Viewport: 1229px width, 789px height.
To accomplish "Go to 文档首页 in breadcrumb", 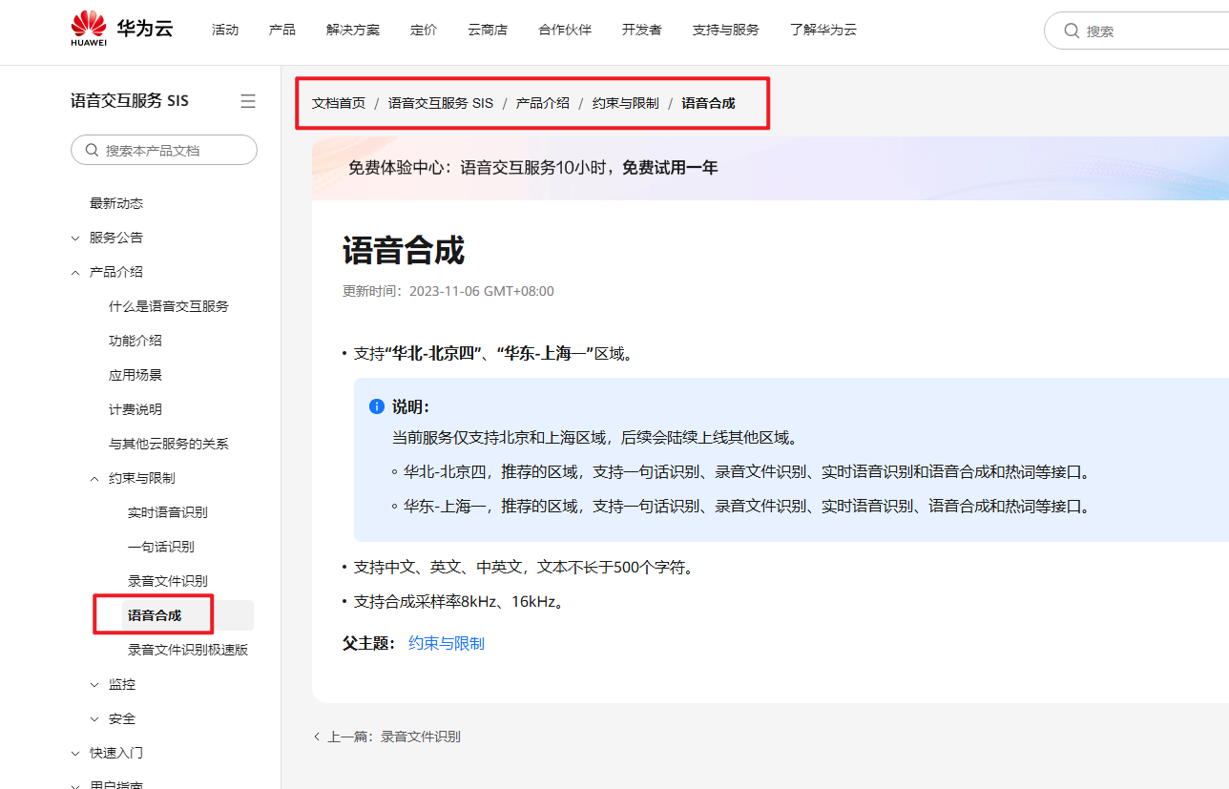I will [x=339, y=103].
